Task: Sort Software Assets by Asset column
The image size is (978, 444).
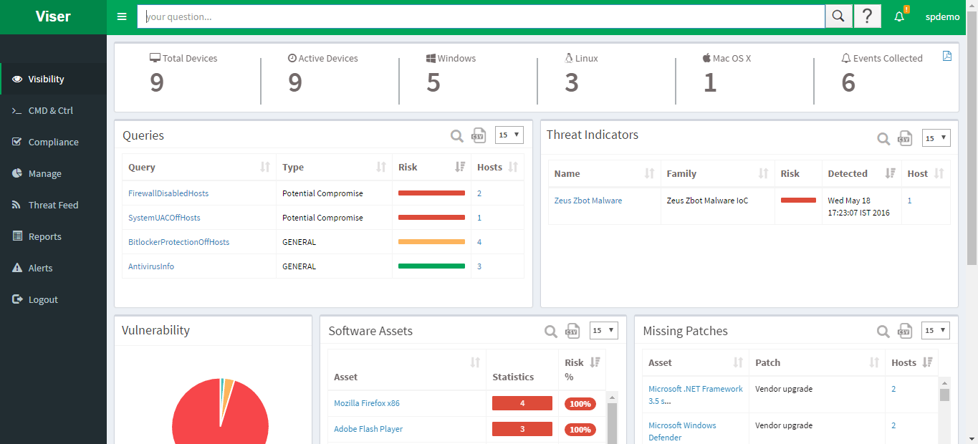Action: (x=407, y=370)
